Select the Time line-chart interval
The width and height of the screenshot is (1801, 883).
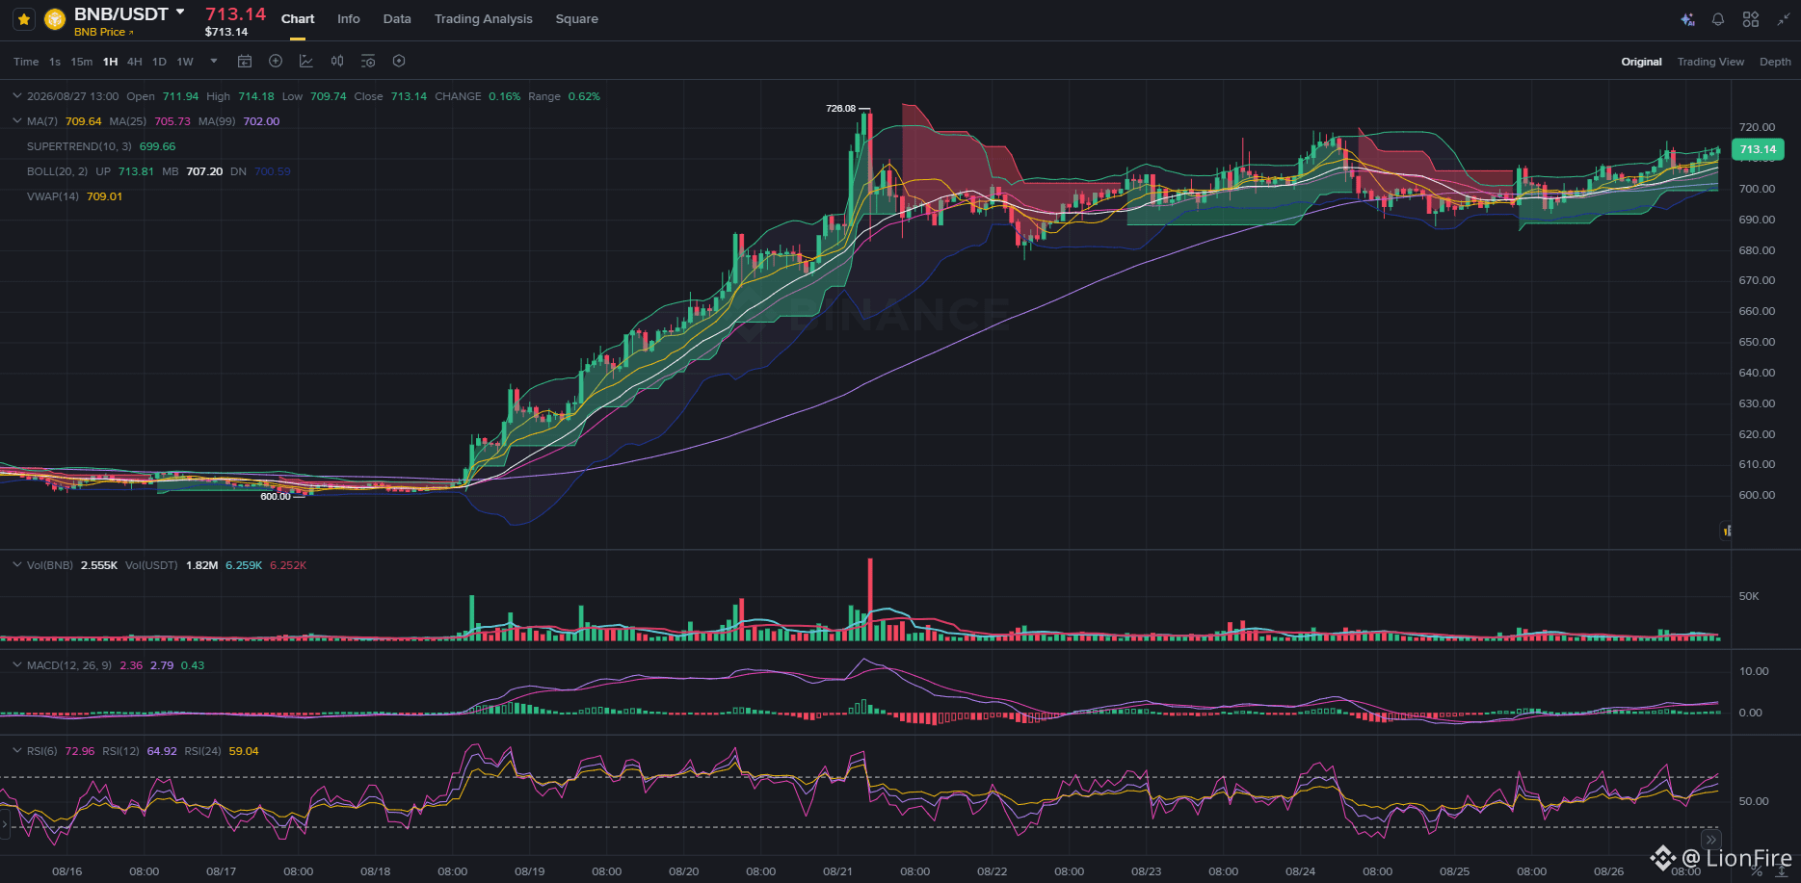pos(26,62)
